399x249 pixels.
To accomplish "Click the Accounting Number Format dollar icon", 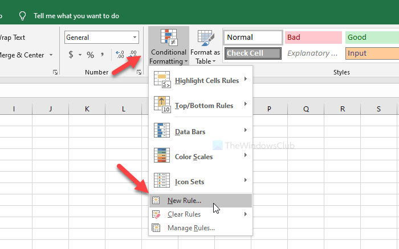I will coord(71,55).
